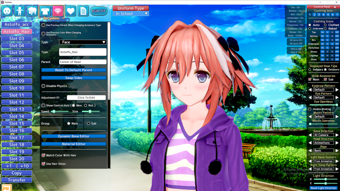
Task: Click the Parent Center of Head field
Action: 83,62
